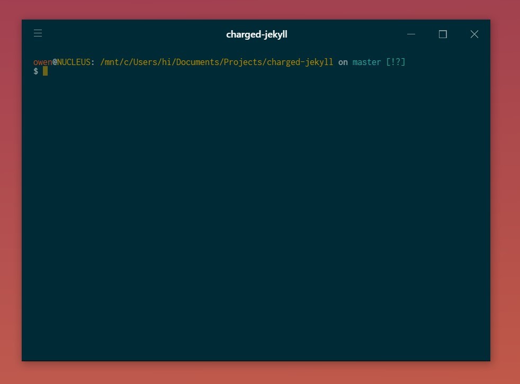Click charged-jekyll at the end of path
520x384 pixels.
tap(300, 62)
